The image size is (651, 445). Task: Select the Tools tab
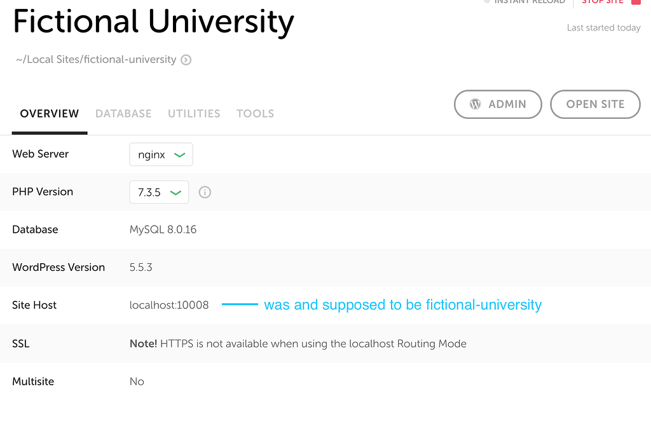[x=255, y=114]
